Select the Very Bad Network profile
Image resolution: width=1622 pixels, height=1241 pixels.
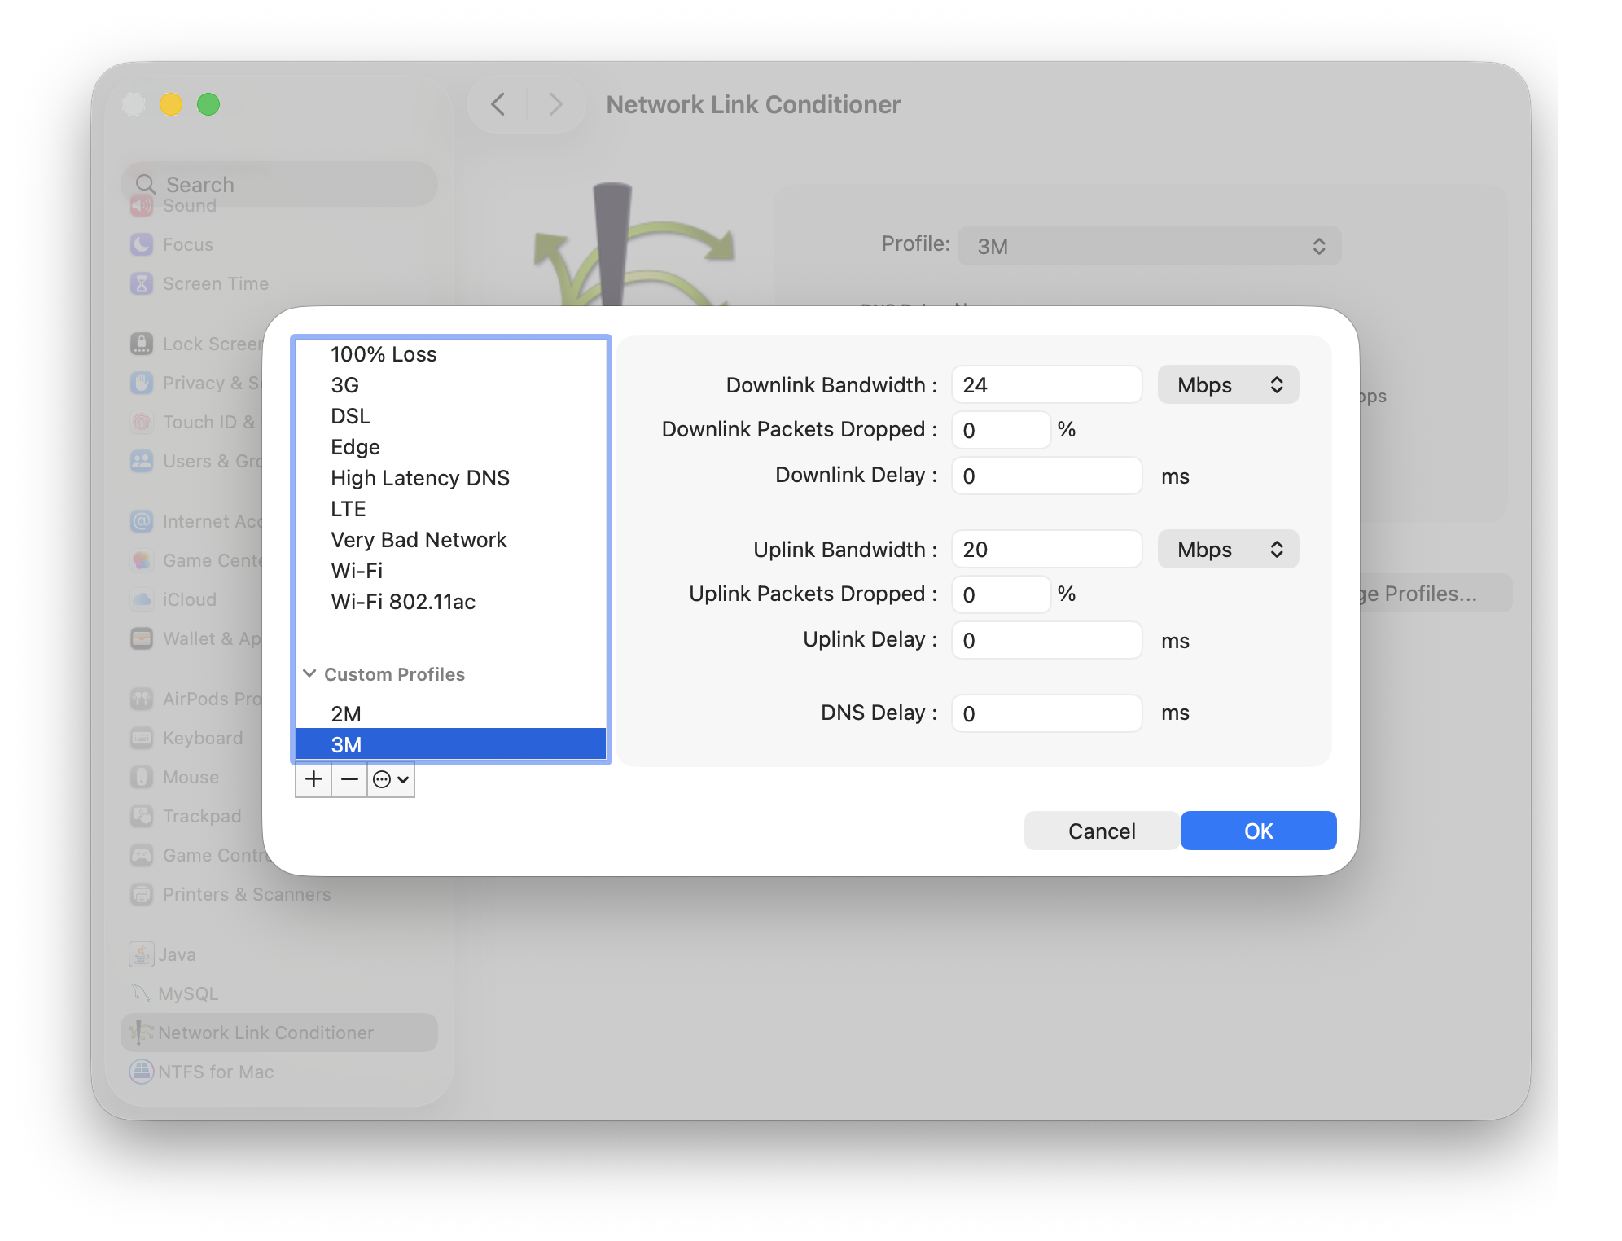click(419, 540)
